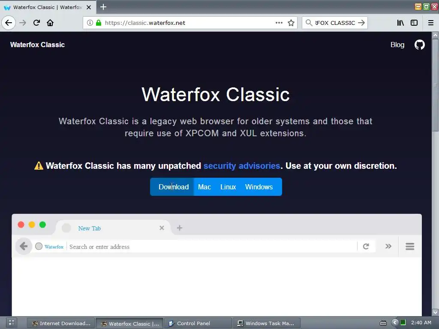This screenshot has height=329, width=439.
Task: Click the green monitor icon in system tray
Action: (403, 323)
